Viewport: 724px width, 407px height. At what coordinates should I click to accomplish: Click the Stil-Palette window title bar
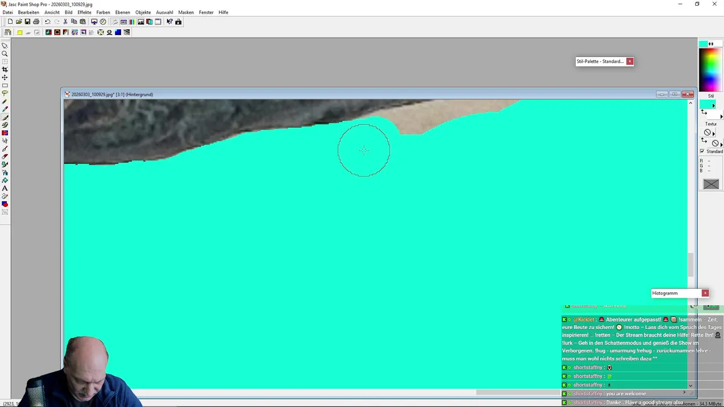click(x=600, y=61)
